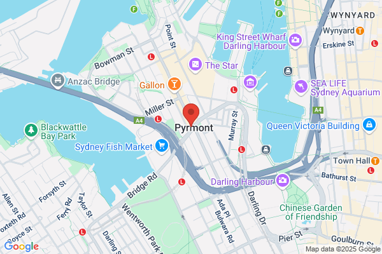Viewport: 382px width, 254px height.
Task: Click the Darling Harbour camera icon
Action: click(x=282, y=180)
